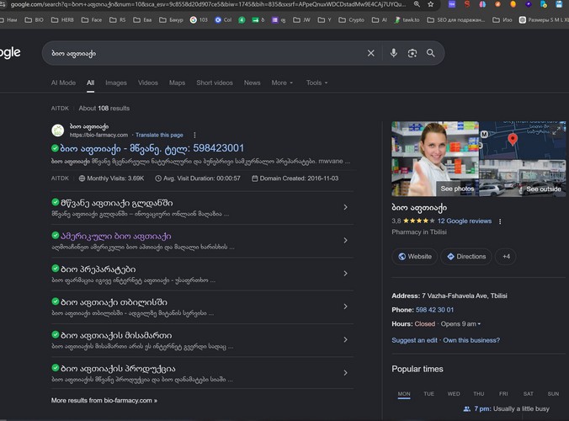Expand the ბიო პრეპარატები sitelink chevron

click(345, 274)
